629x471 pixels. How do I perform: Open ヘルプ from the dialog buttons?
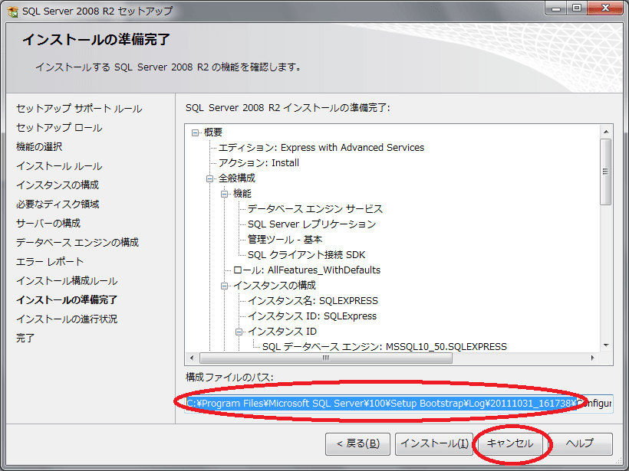[581, 443]
